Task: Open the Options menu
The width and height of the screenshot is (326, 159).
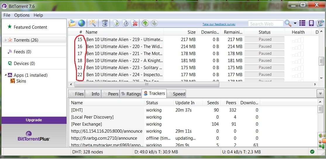Action: pyautogui.click(x=22, y=15)
